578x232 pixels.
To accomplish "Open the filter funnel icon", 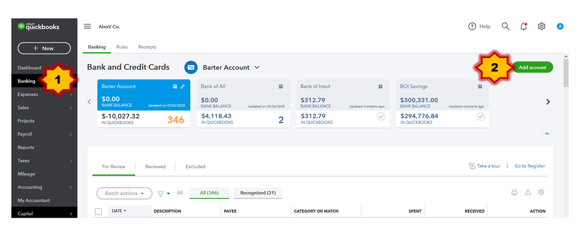I will pos(161,194).
